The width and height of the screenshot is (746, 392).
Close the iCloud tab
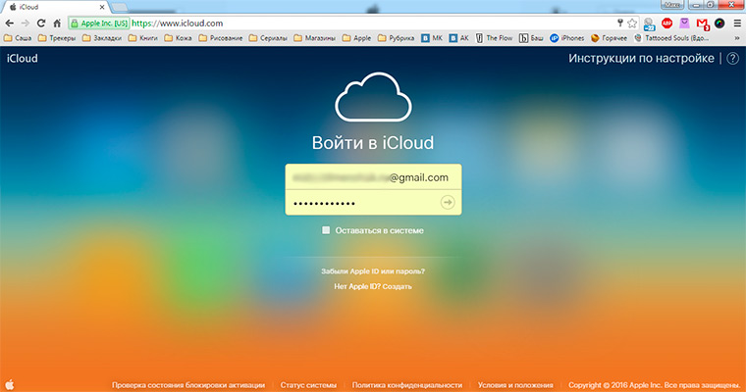[x=102, y=7]
